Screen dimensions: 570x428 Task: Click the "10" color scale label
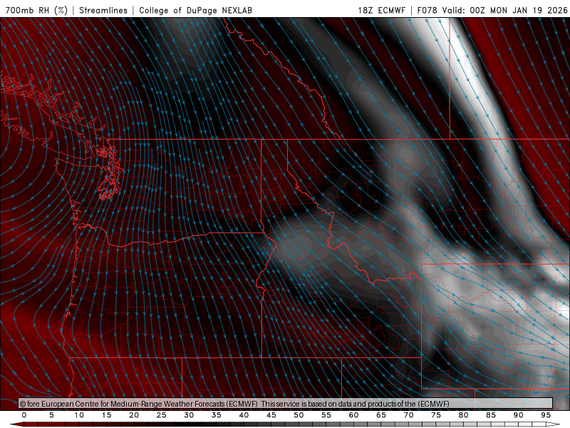pyautogui.click(x=79, y=415)
